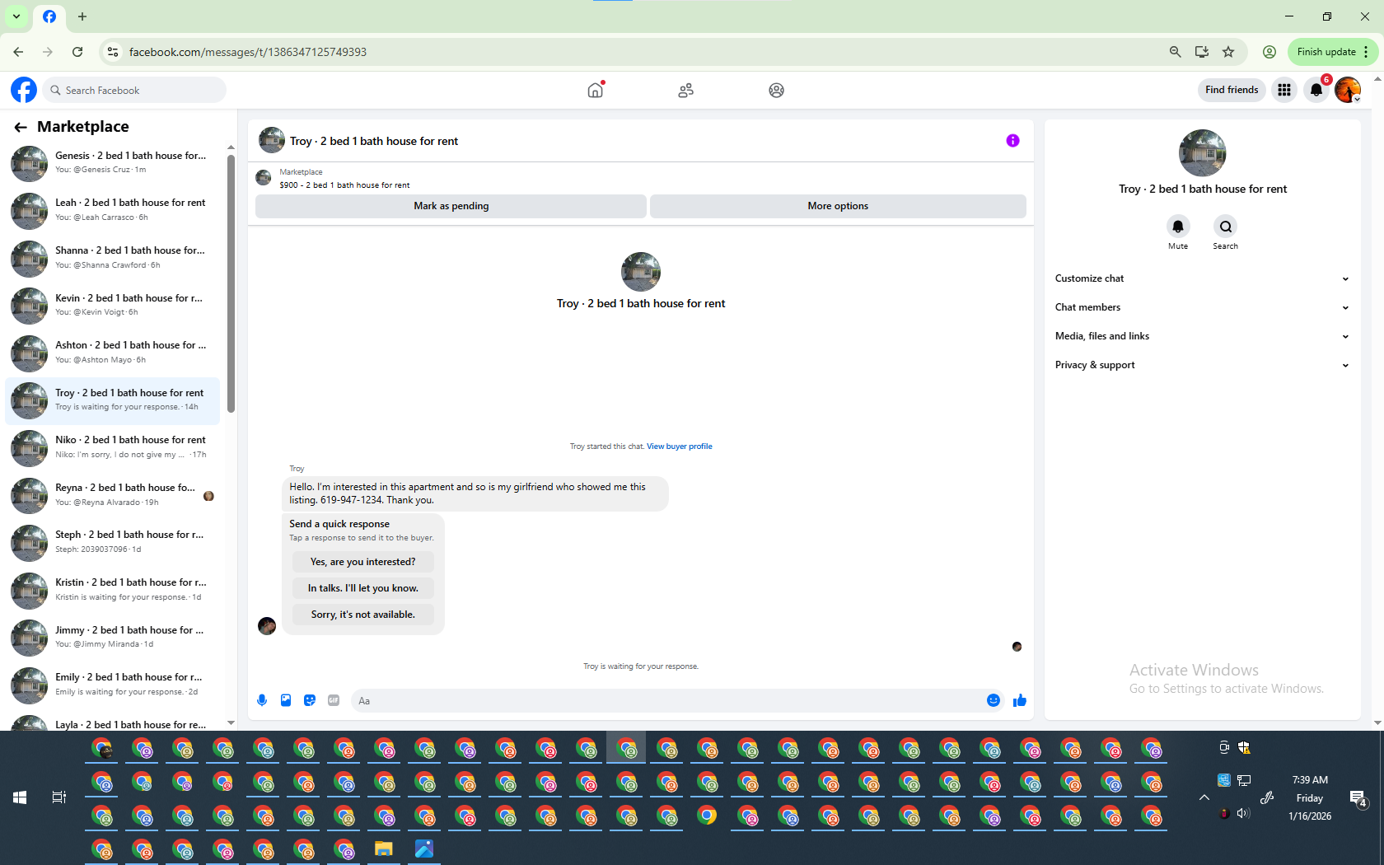Open the Friends icon in top navigation
Viewport: 1384px width, 865px height.
coord(685,90)
